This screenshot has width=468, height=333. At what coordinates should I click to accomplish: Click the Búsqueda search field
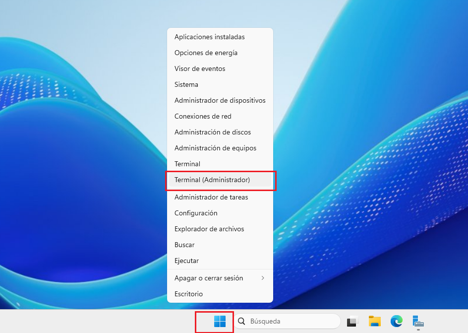(287, 322)
